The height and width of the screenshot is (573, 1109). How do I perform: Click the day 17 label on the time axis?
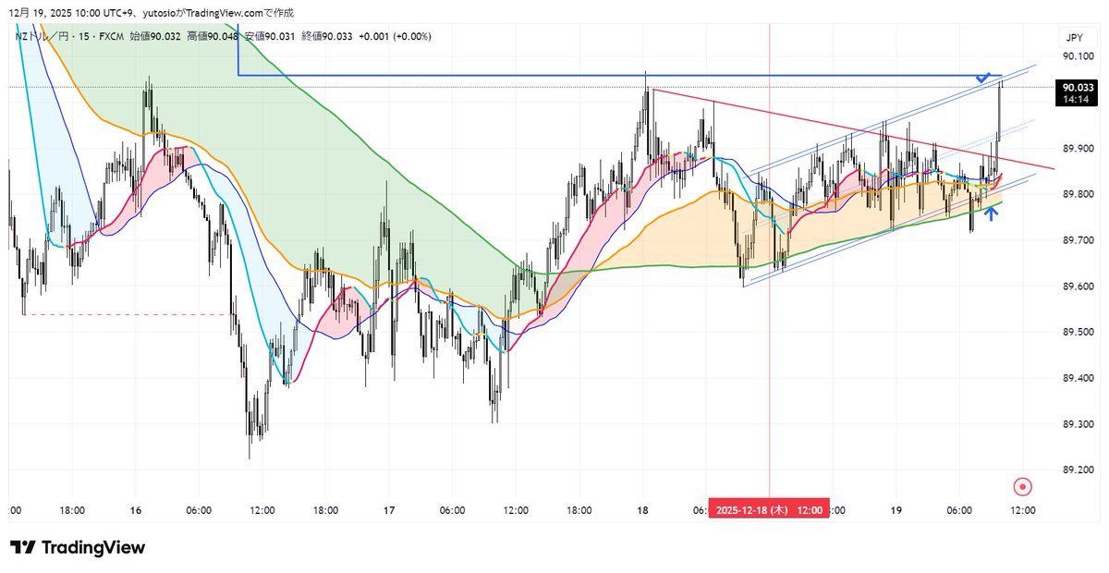[x=390, y=510]
